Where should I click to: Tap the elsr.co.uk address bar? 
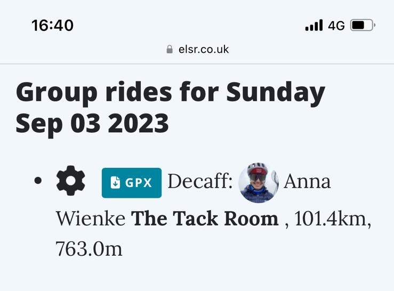click(198, 49)
